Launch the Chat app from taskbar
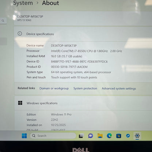The height and width of the screenshot is (152, 152). click(91, 136)
